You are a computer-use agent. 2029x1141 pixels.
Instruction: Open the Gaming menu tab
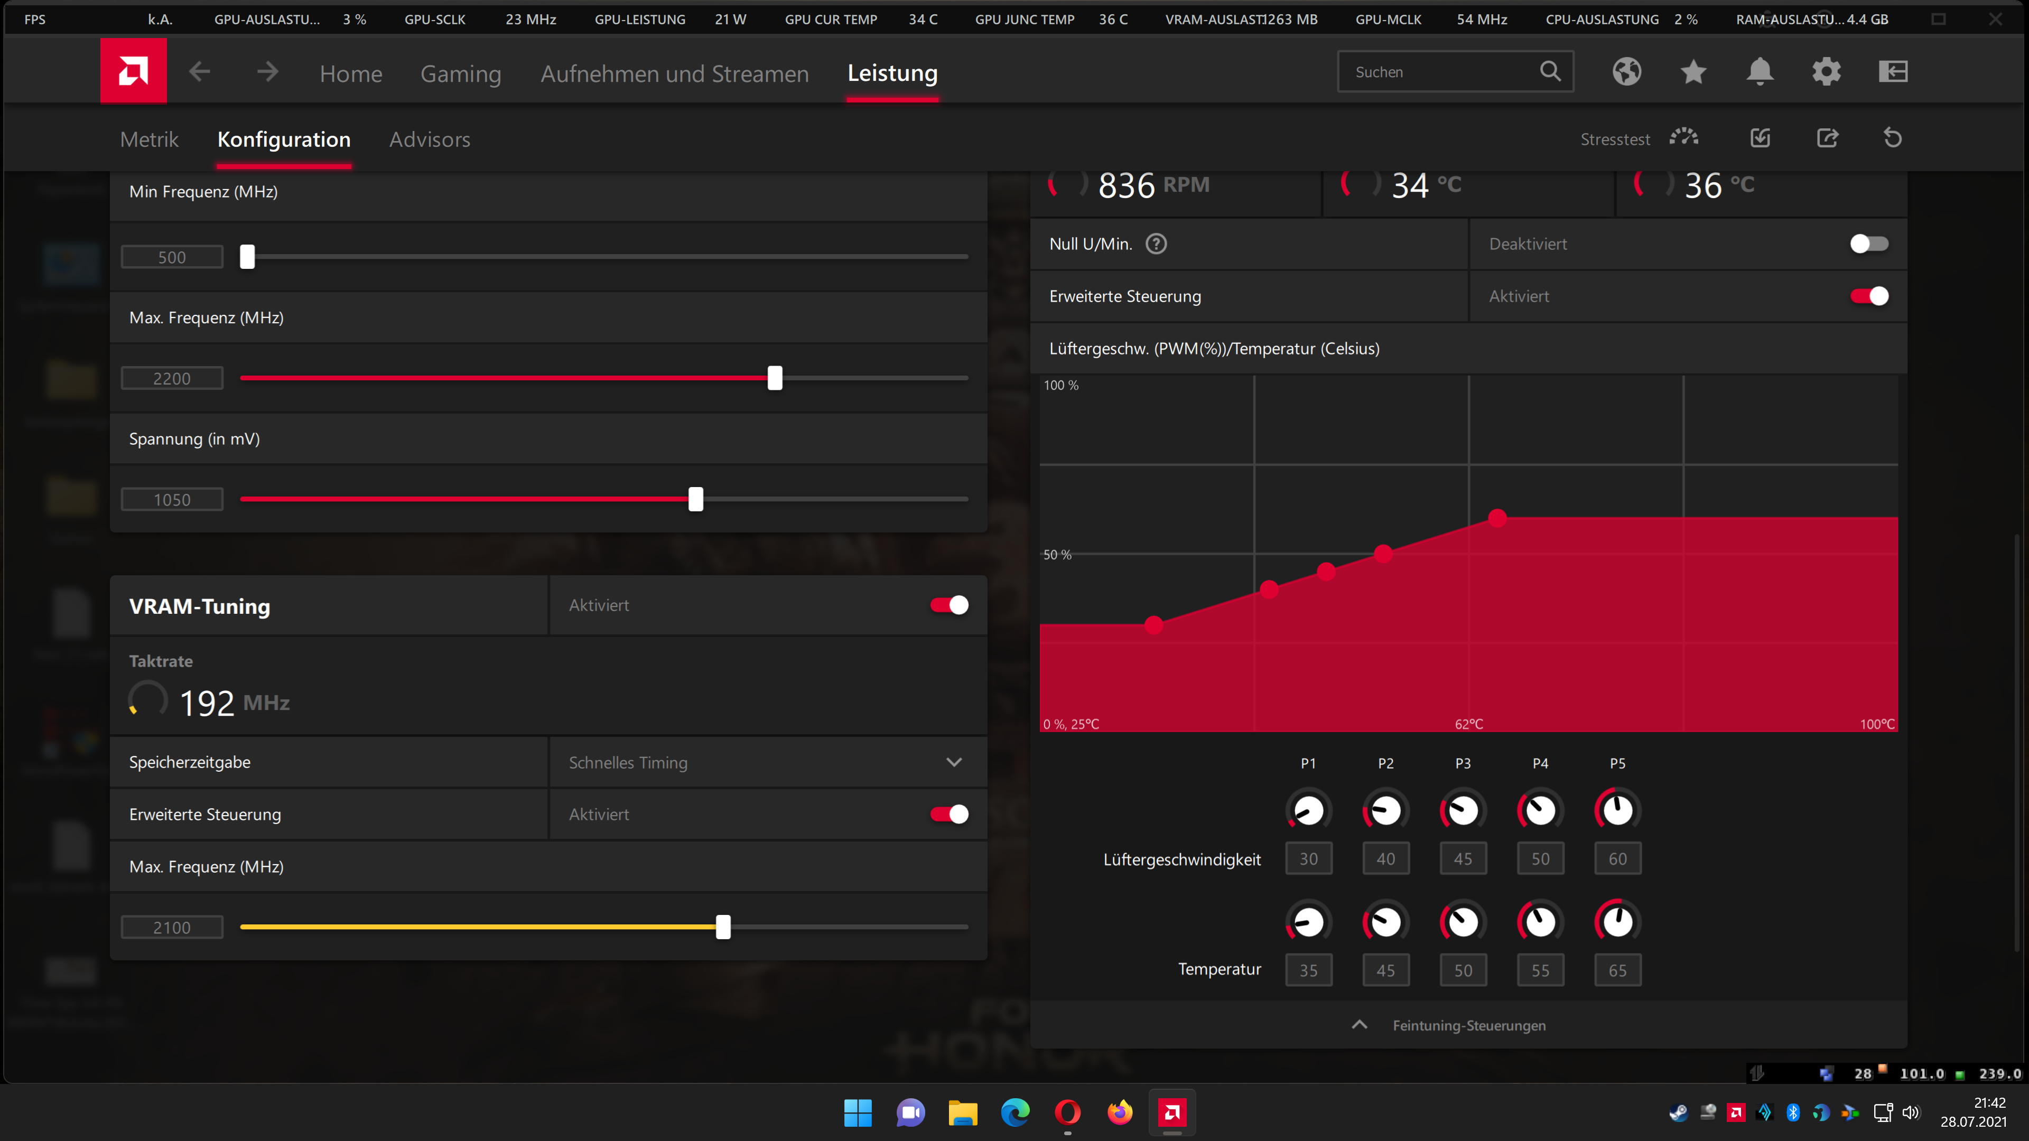click(461, 73)
